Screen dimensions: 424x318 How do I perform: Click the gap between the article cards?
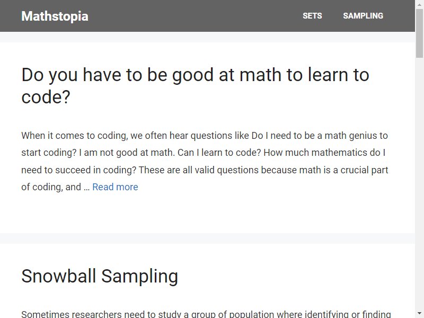pos(207,238)
